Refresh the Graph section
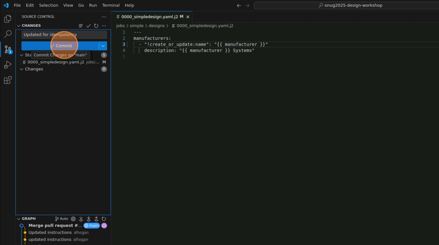Image resolution: width=439 pixels, height=245 pixels. (104, 219)
